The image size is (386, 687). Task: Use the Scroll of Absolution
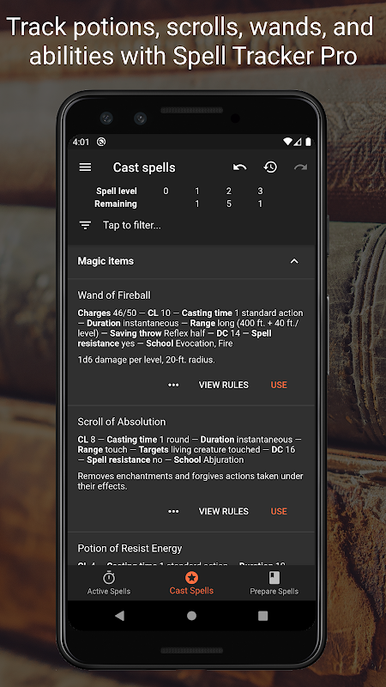pos(279,511)
